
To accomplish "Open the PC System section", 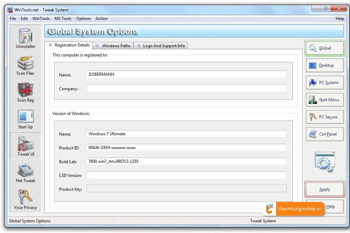I will coord(325,82).
